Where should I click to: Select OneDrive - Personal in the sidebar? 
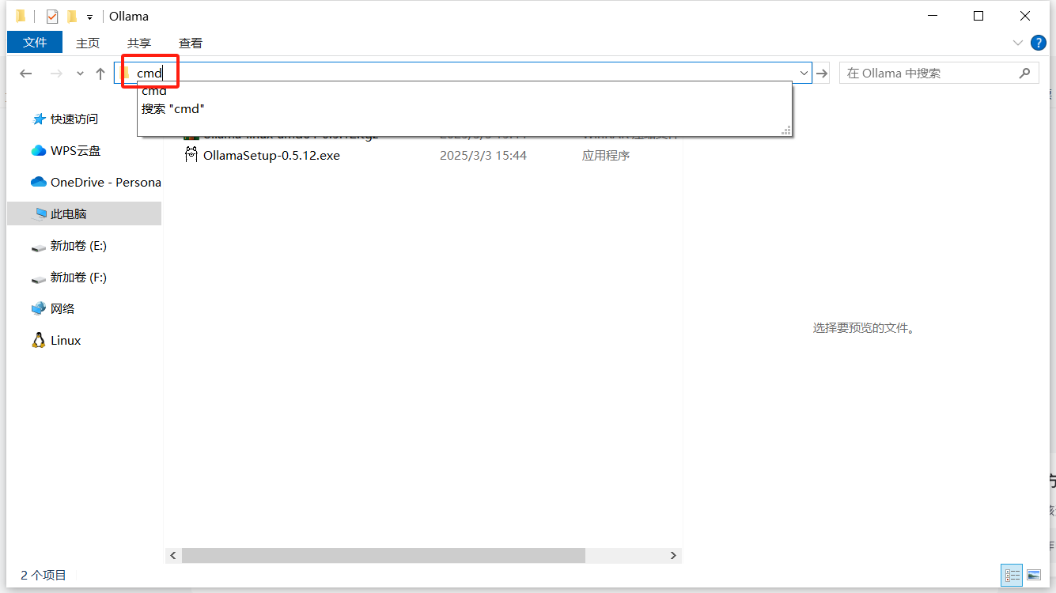[x=106, y=183]
